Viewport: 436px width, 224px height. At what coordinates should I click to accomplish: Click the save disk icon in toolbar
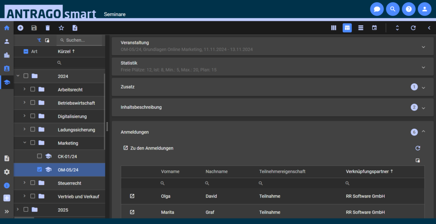34,28
